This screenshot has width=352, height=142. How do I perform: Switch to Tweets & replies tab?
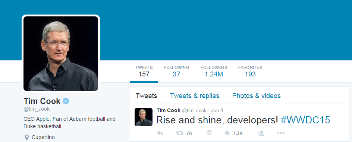(x=195, y=96)
